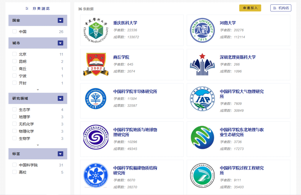Screen dimensions: 301x195
Task: Open 中国科学院半导体研究所 title link
Action: click(x=135, y=91)
